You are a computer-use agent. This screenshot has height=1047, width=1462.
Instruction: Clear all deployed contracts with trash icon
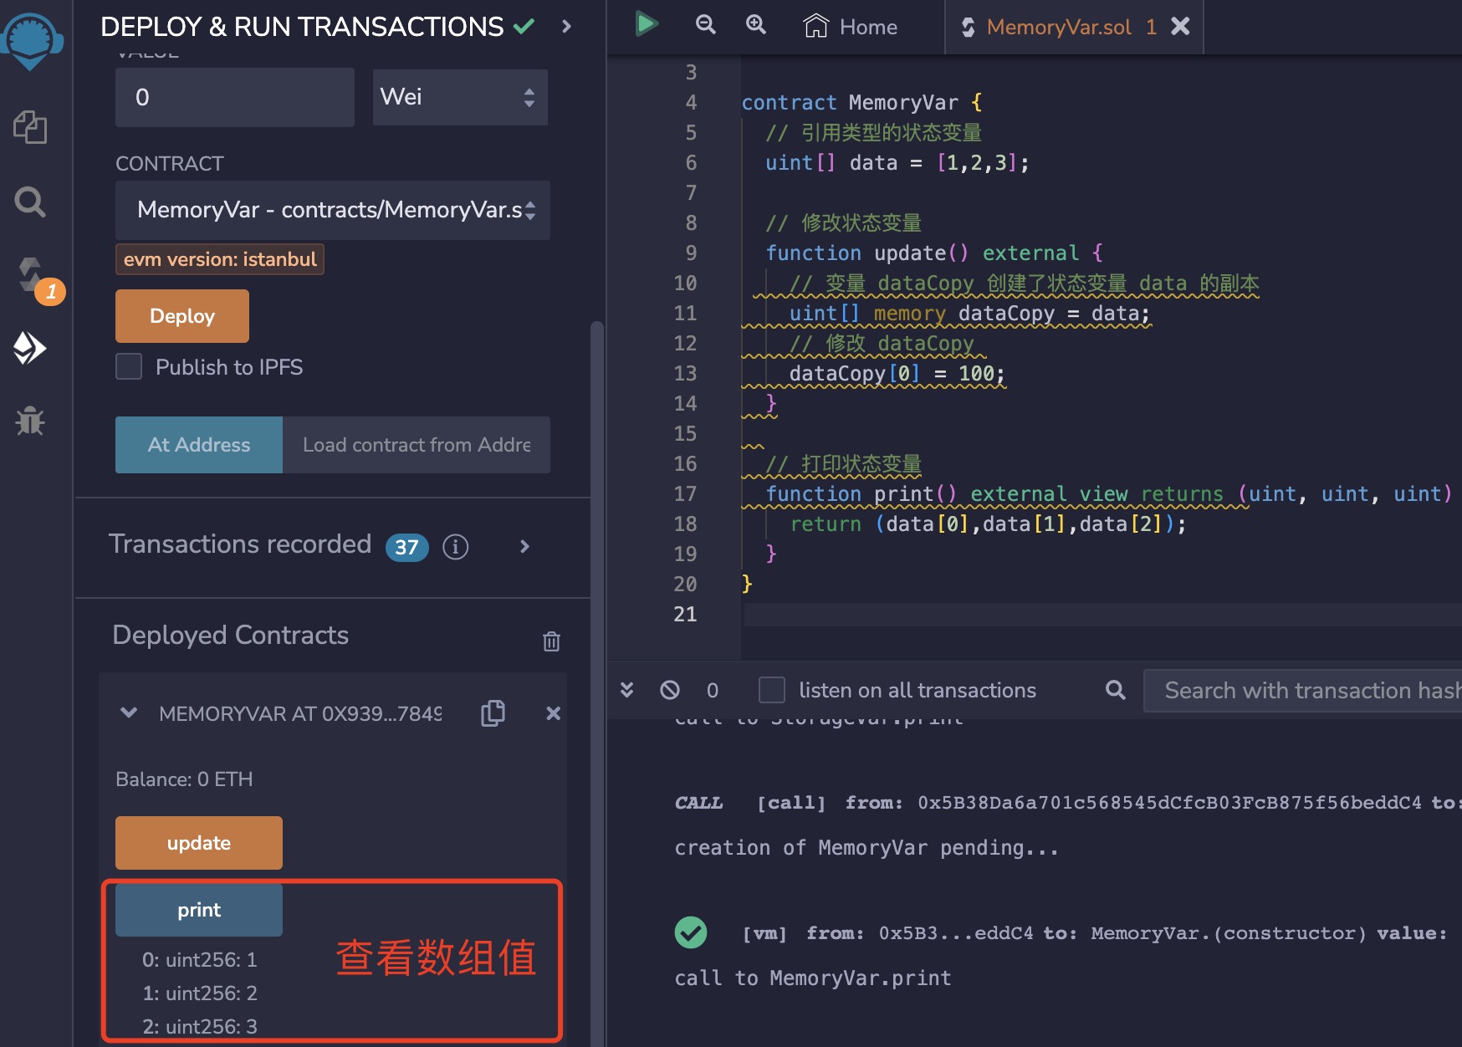pyautogui.click(x=551, y=641)
